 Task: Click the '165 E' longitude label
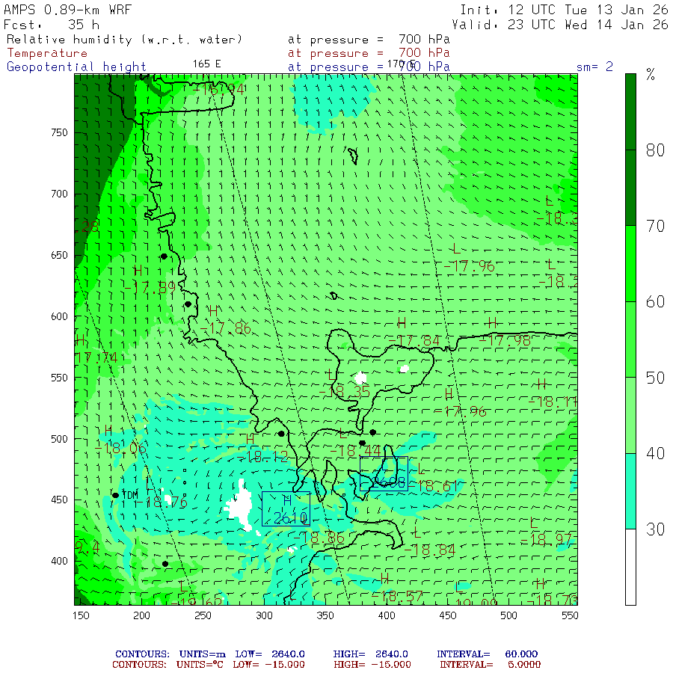pos(207,64)
